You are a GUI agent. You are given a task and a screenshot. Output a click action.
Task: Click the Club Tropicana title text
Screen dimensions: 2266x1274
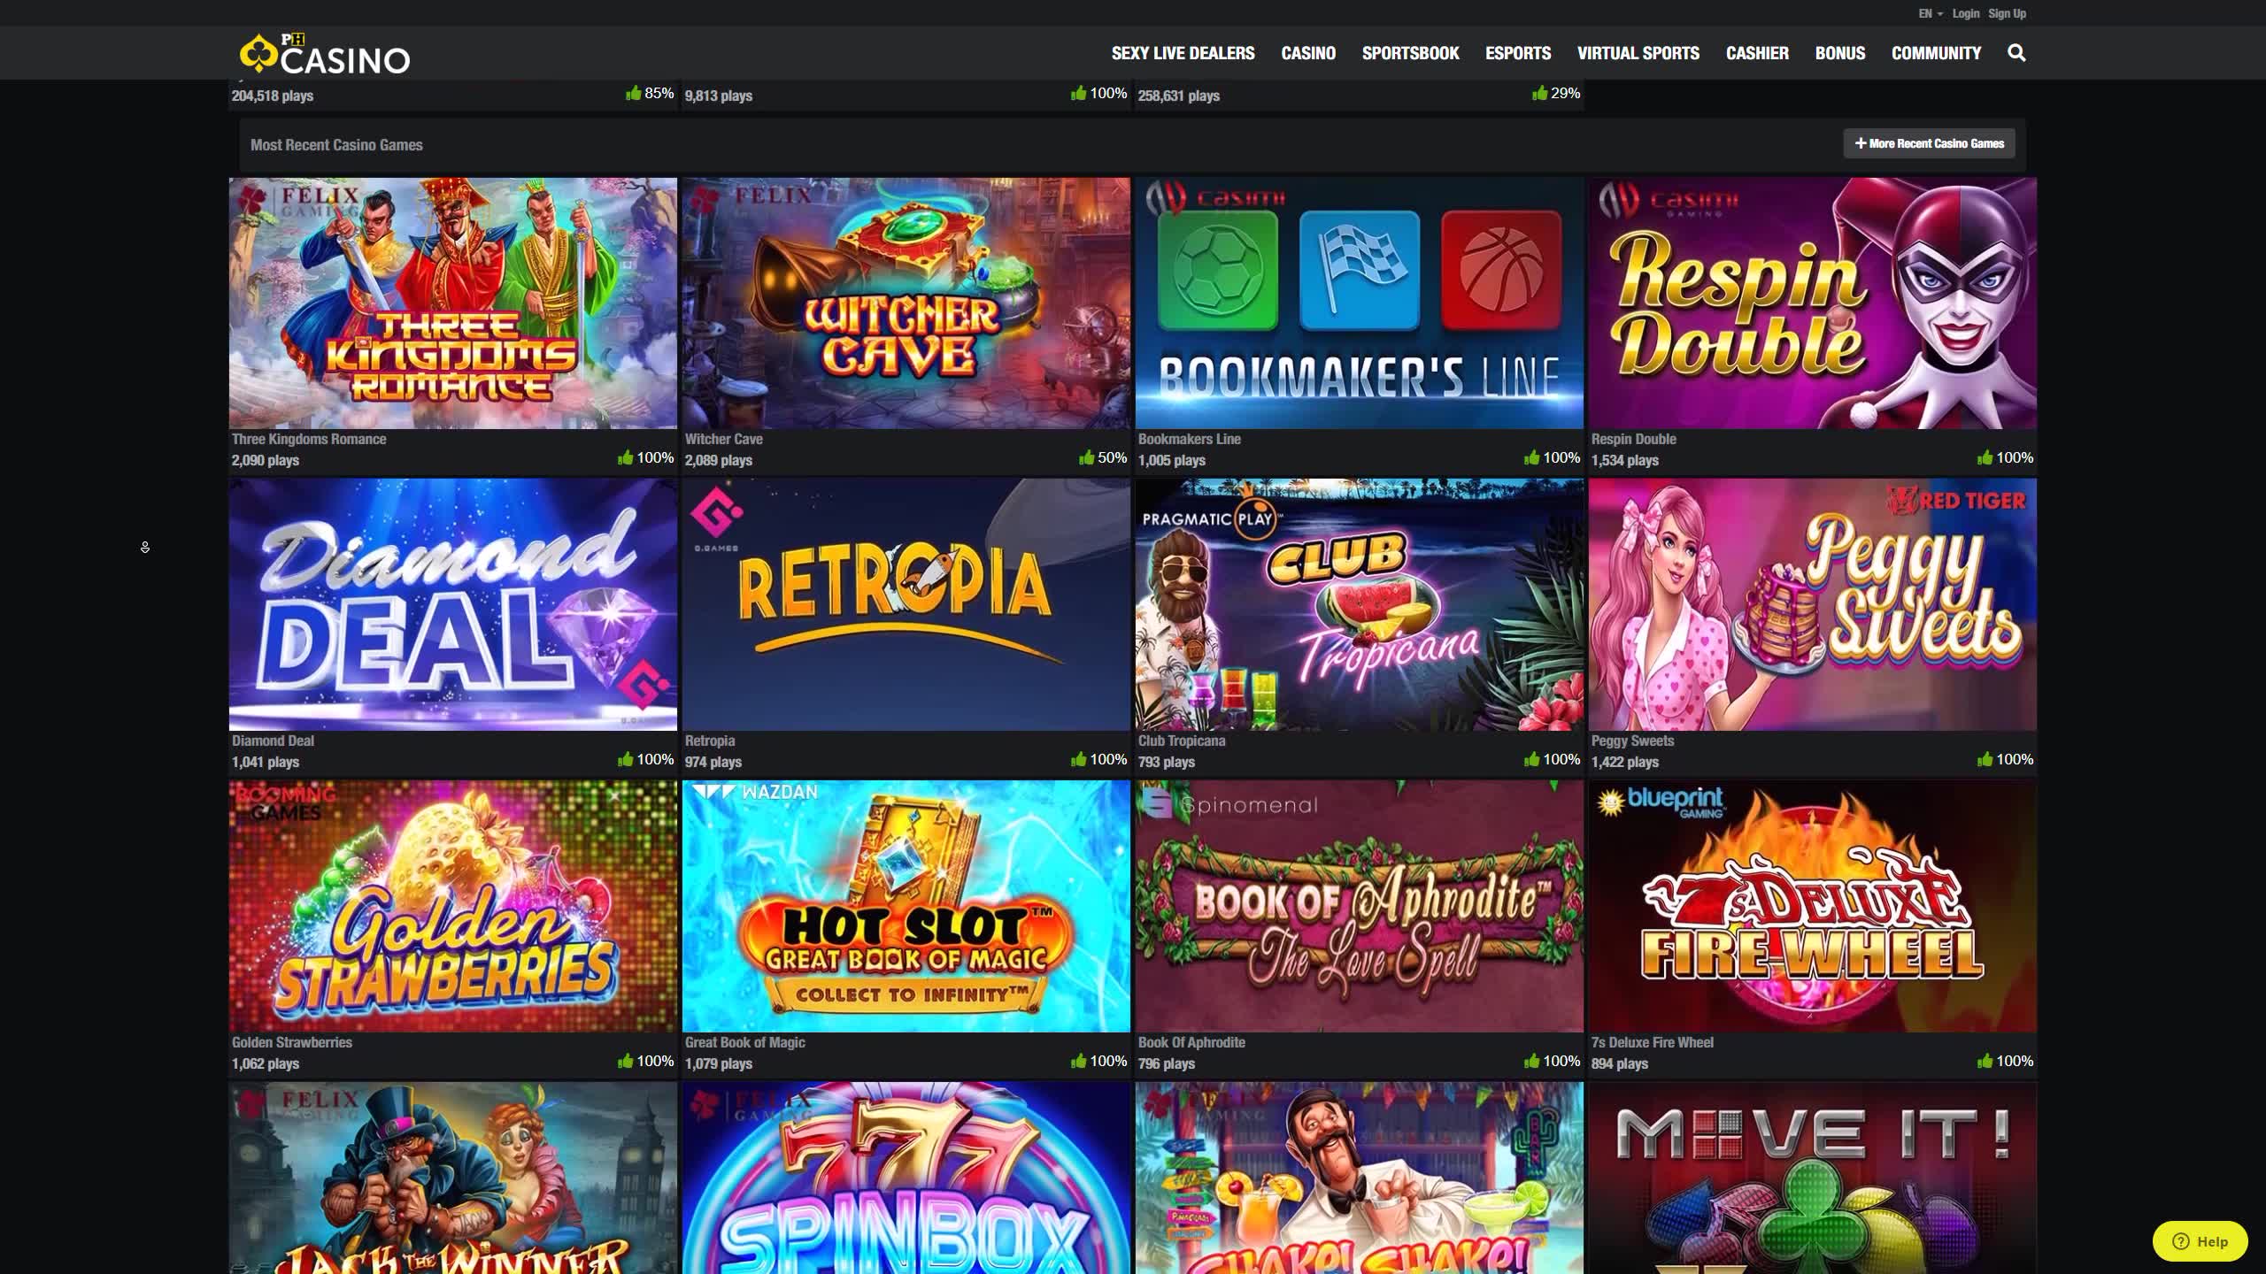[x=1182, y=741]
